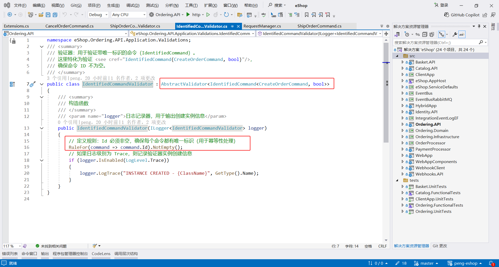The image size is (499, 267).
Task: Select the Ordering.UnitTests project
Action: (433, 211)
